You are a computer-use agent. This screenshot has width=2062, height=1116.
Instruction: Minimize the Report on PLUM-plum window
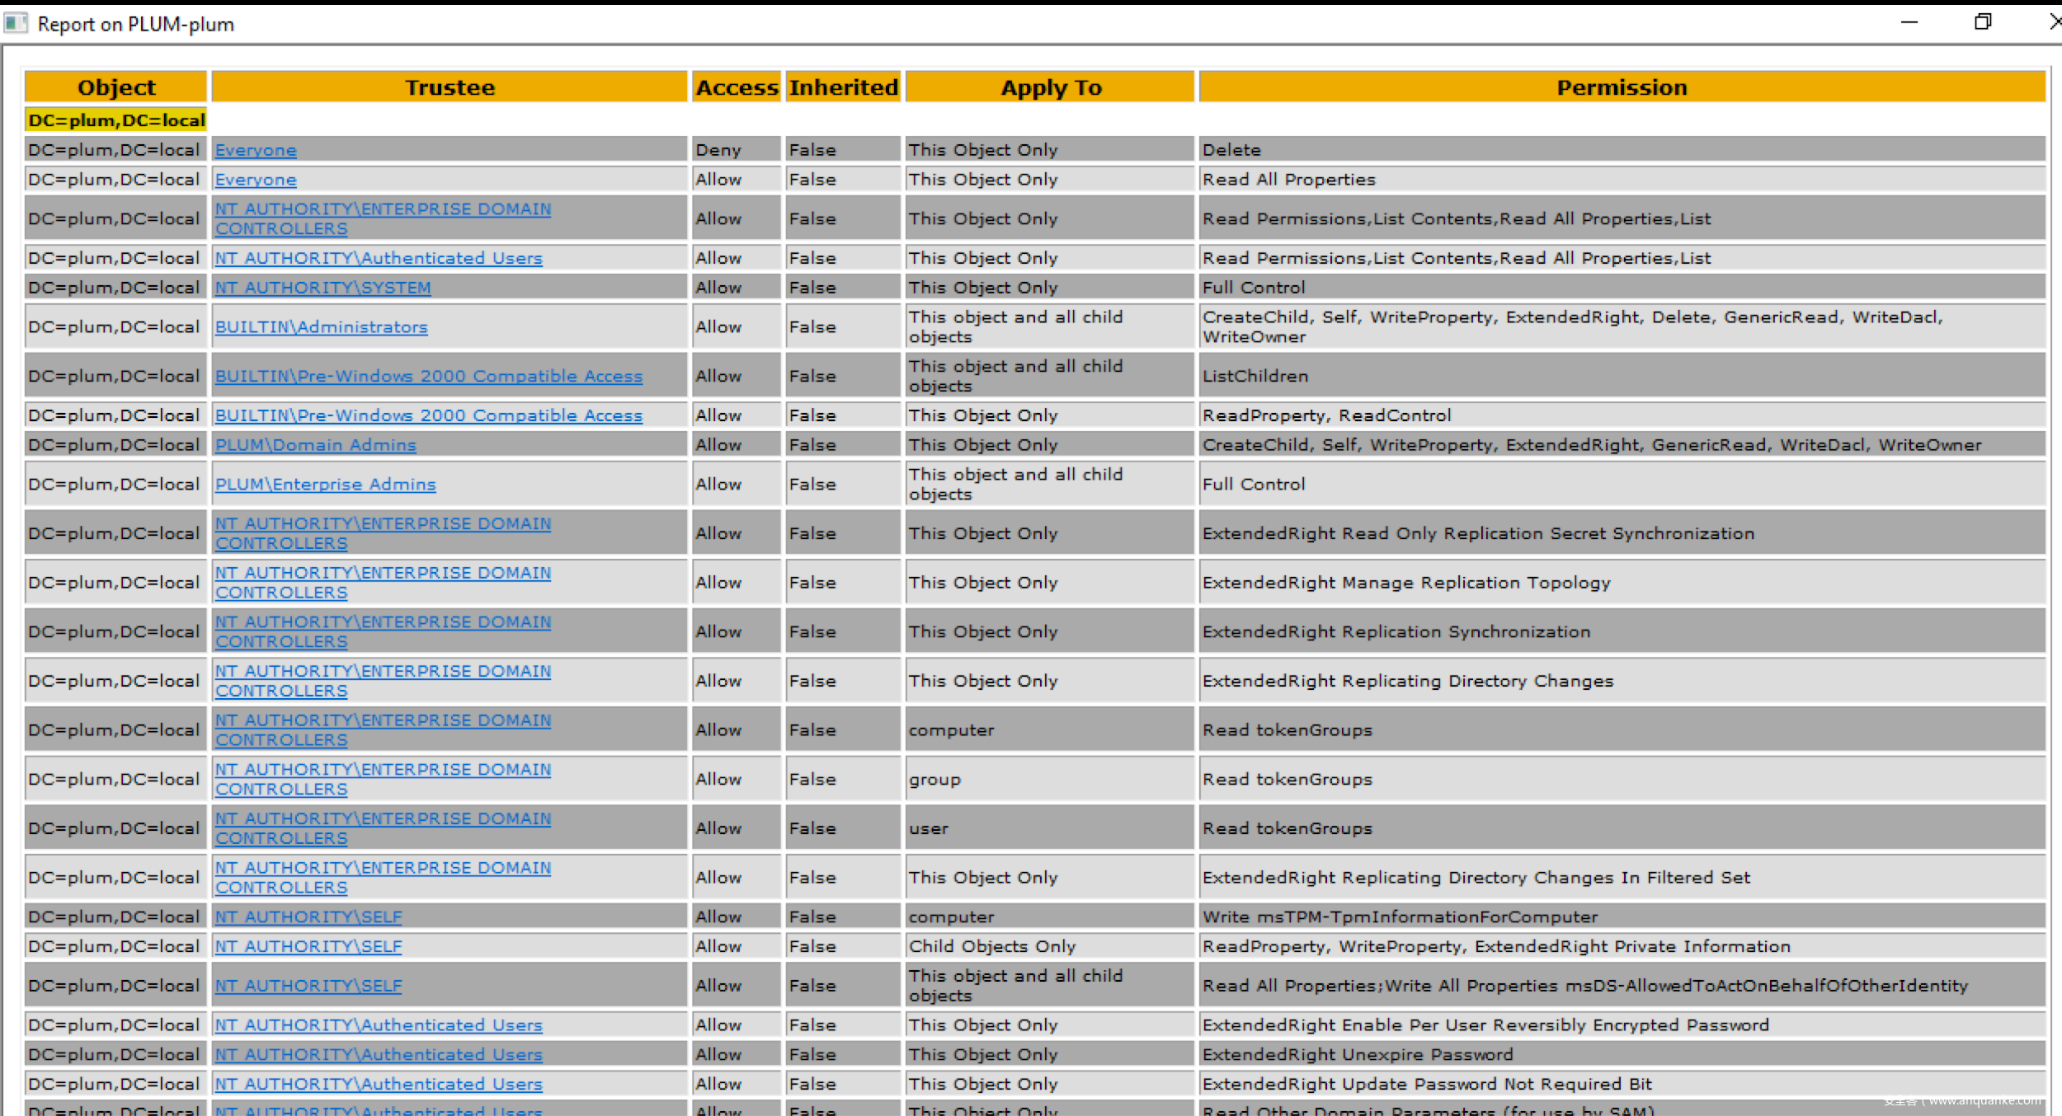1909,22
